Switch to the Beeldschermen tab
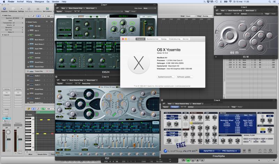Viewport: 279px width, 164px height. pos(152,39)
